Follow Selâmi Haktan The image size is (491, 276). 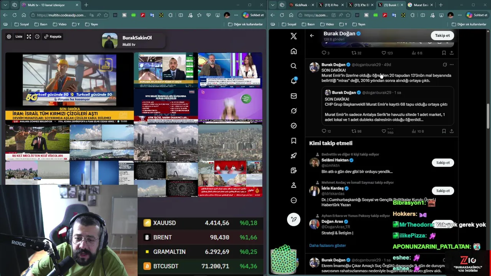(443, 163)
